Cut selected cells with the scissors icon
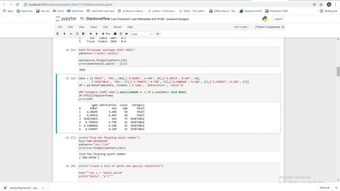 click(71, 34)
